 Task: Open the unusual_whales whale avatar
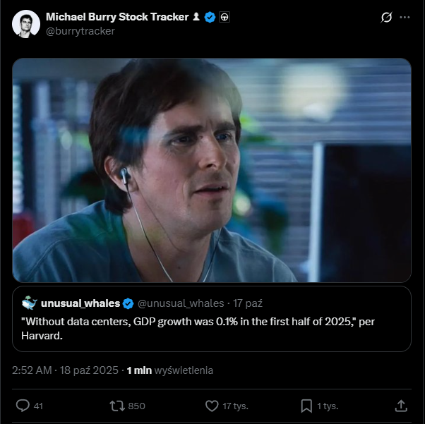(x=29, y=303)
